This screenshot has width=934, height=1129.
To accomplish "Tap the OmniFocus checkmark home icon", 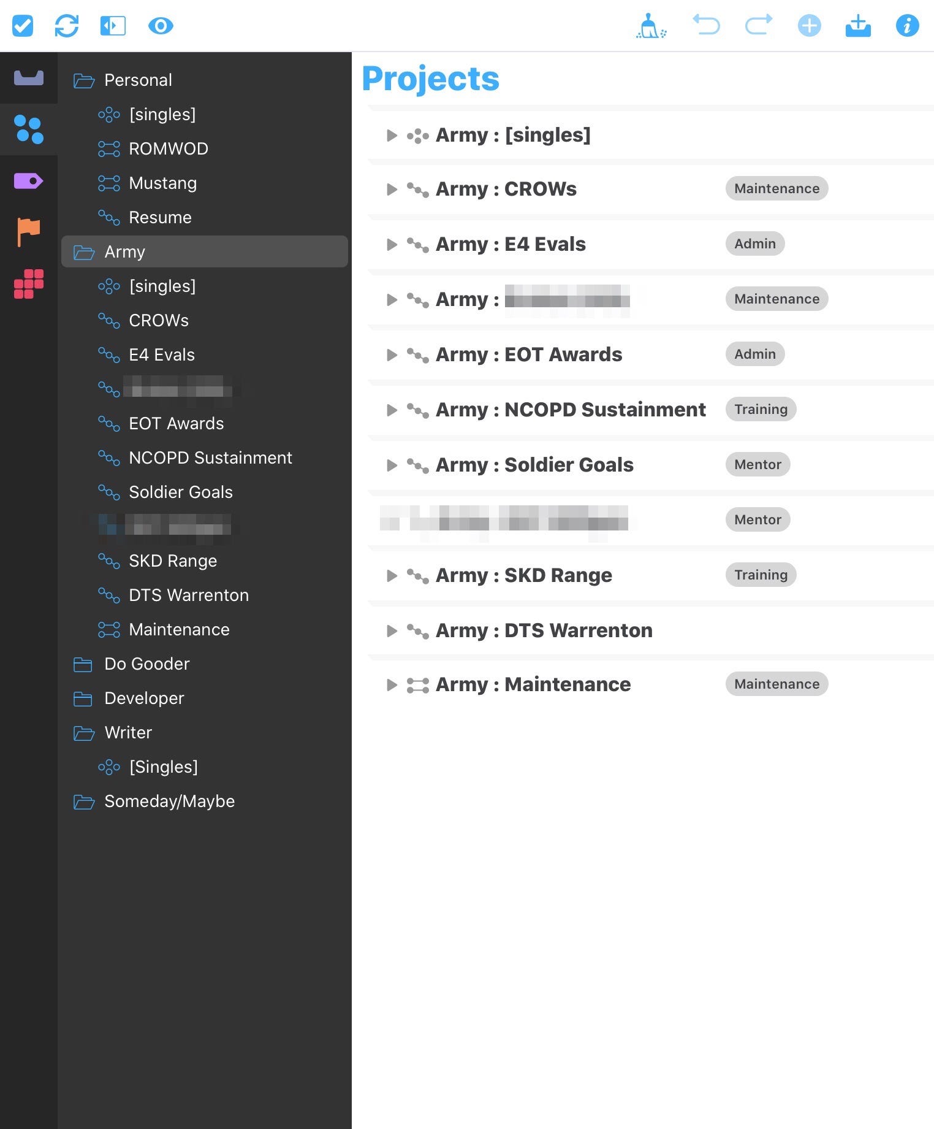I will tap(23, 26).
